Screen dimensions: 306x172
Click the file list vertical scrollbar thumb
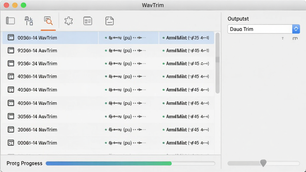click(218, 63)
